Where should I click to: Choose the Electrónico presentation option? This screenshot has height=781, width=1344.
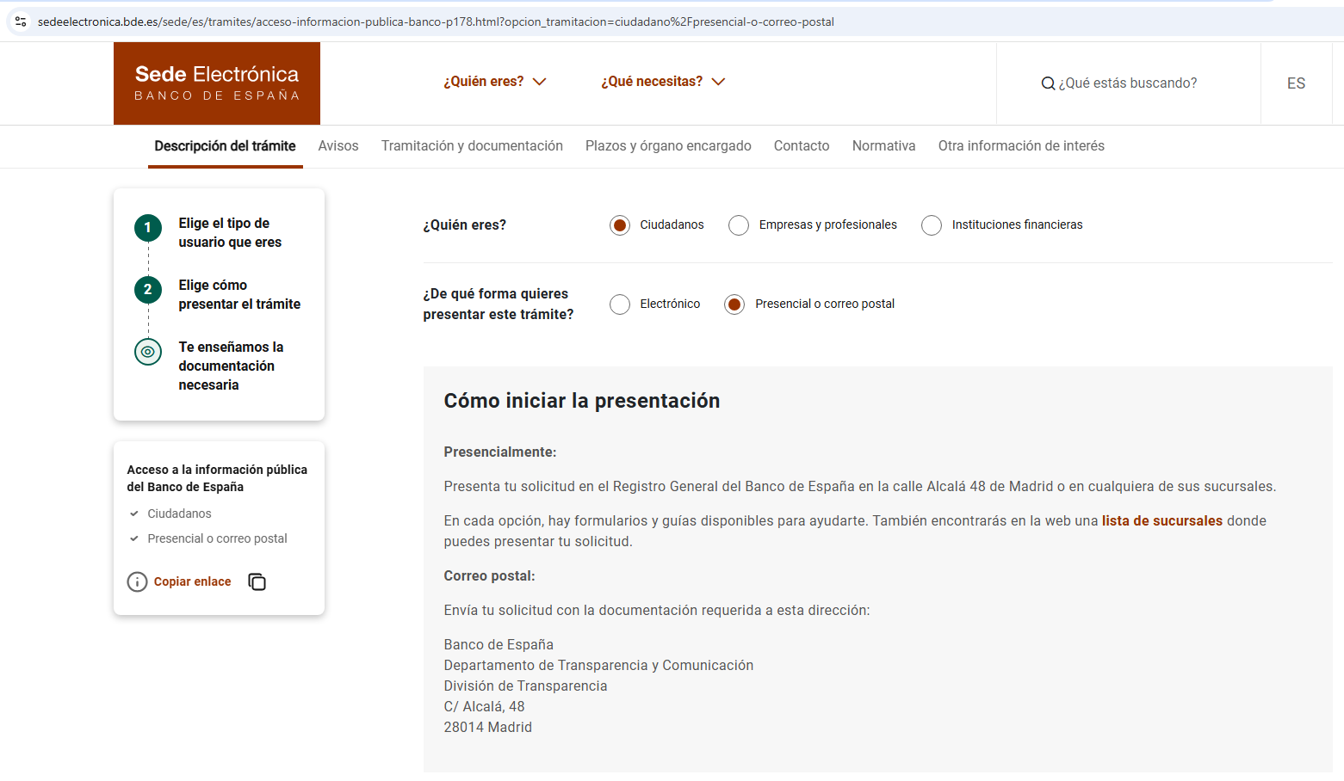620,304
